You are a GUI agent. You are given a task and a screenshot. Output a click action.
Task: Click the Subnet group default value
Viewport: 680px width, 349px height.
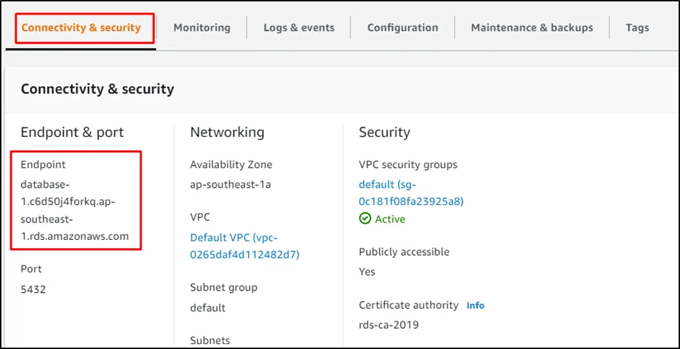[208, 307]
